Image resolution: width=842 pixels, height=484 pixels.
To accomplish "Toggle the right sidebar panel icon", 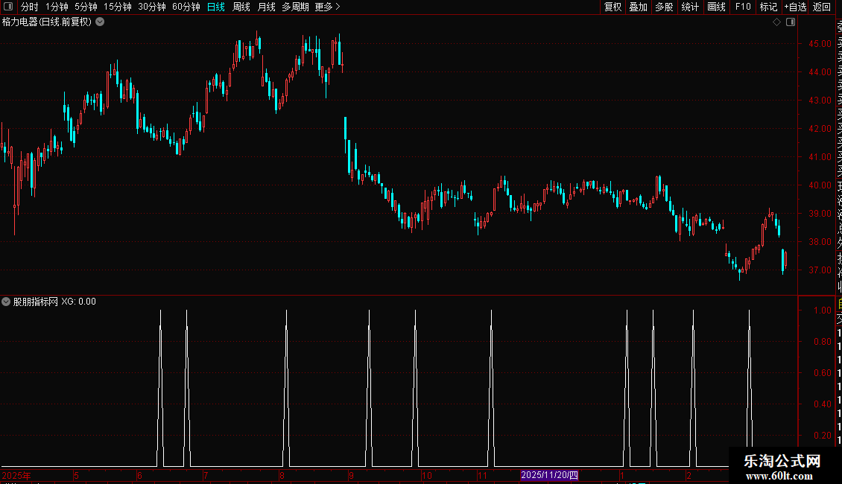I will [791, 22].
